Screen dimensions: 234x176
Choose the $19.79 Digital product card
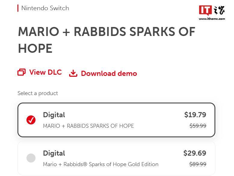(x=116, y=120)
